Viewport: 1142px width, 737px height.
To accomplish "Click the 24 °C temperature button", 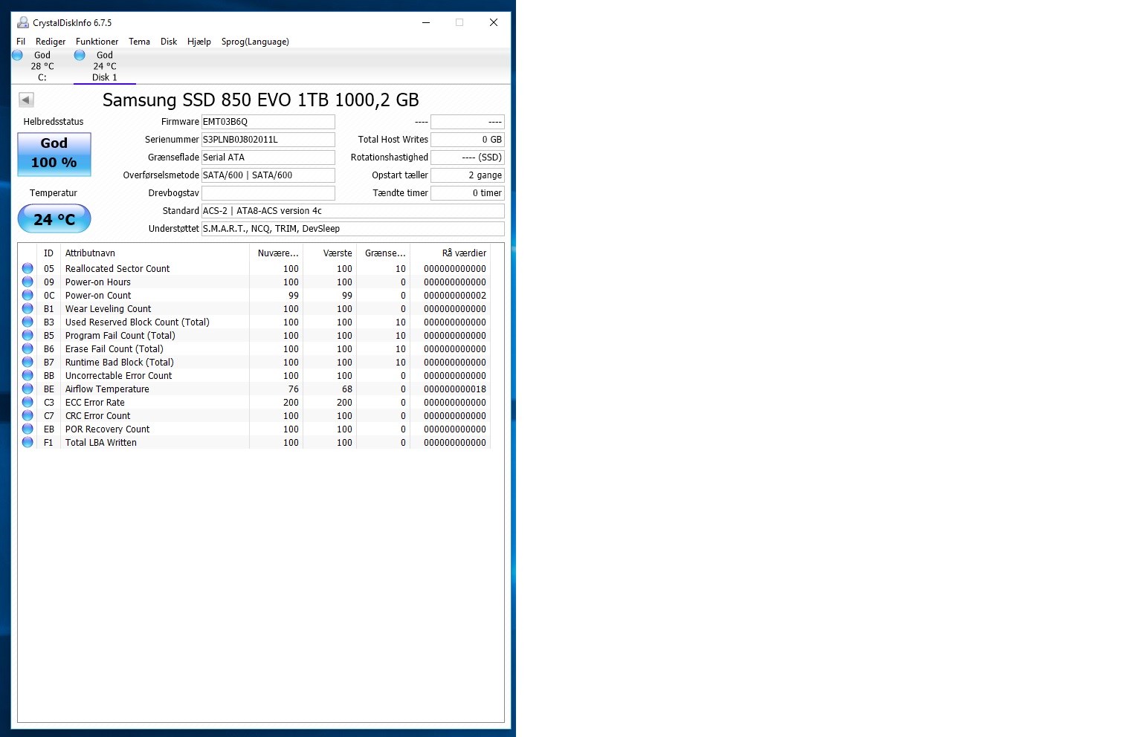I will [54, 219].
